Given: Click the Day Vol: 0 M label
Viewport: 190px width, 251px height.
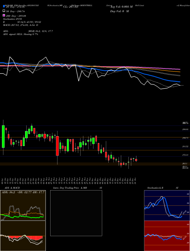Looking at the screenshot, I should (x=119, y=11).
